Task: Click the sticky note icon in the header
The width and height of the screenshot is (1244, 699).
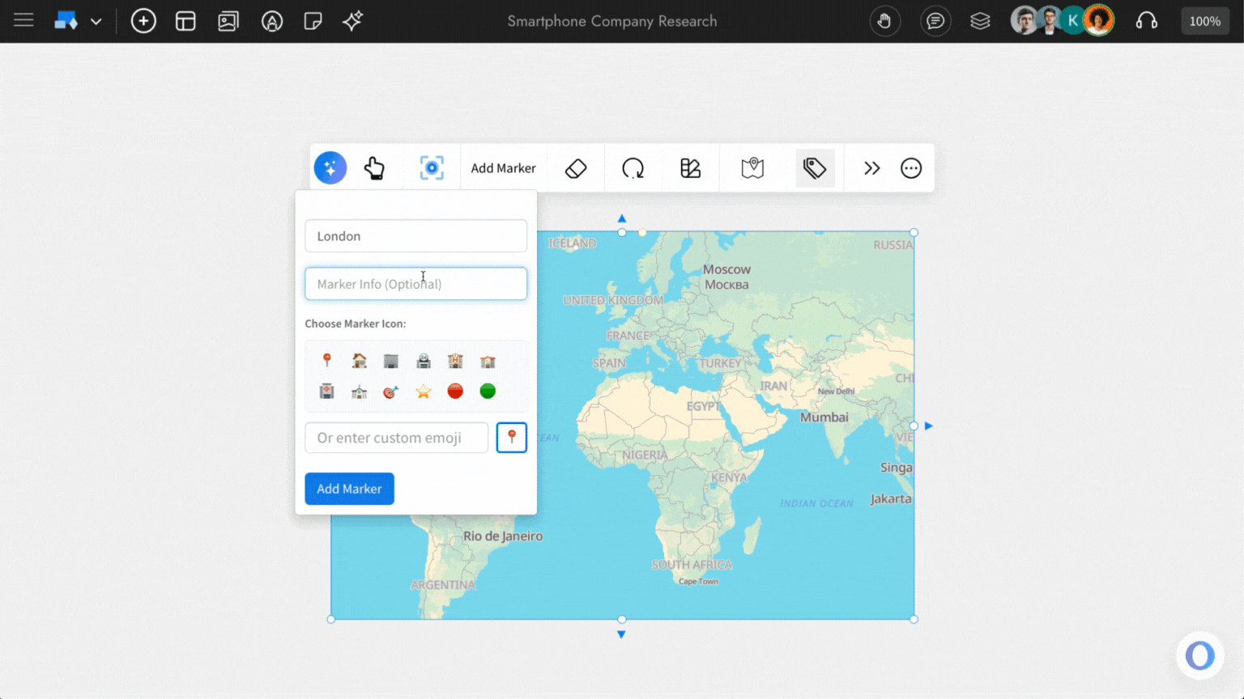Action: [312, 21]
